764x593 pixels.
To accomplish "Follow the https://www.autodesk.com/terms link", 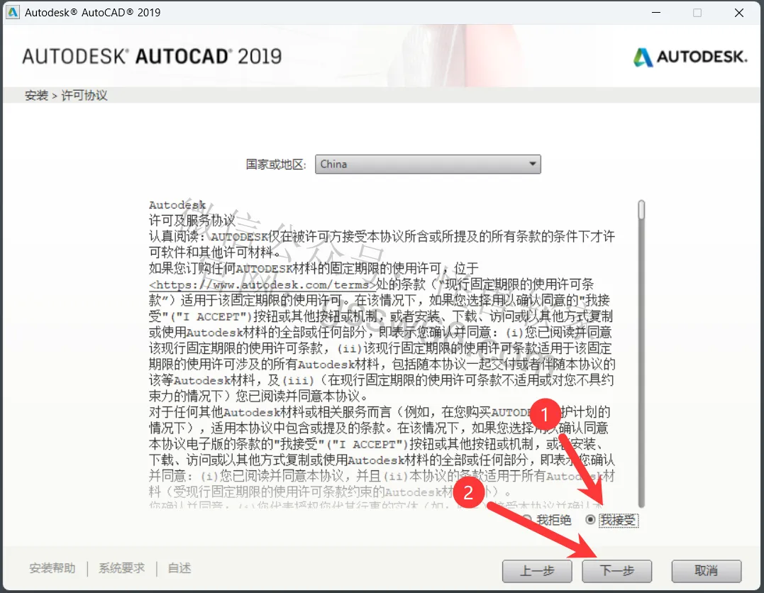I will pos(262,284).
